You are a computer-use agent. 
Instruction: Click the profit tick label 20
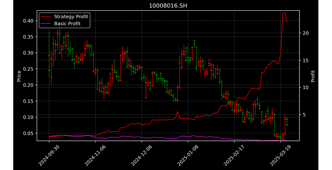[306, 33]
